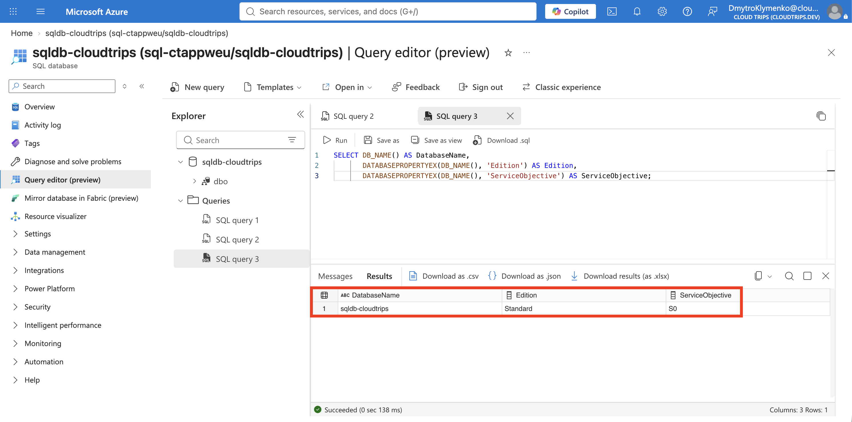
Task: Collapse the sqldb-cloudtrips database node
Action: tap(181, 162)
